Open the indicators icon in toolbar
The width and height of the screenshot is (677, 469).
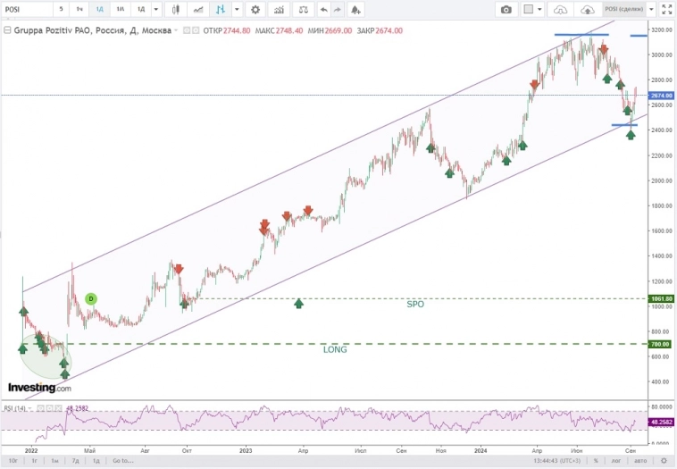pos(280,9)
